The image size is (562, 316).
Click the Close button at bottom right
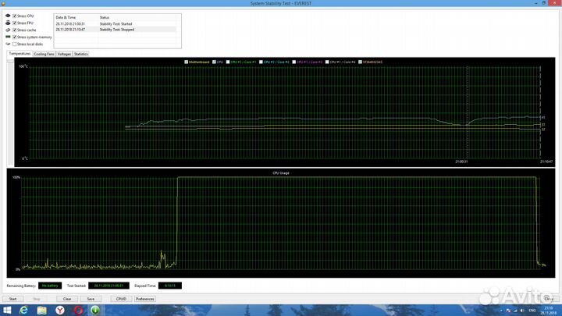click(x=549, y=299)
